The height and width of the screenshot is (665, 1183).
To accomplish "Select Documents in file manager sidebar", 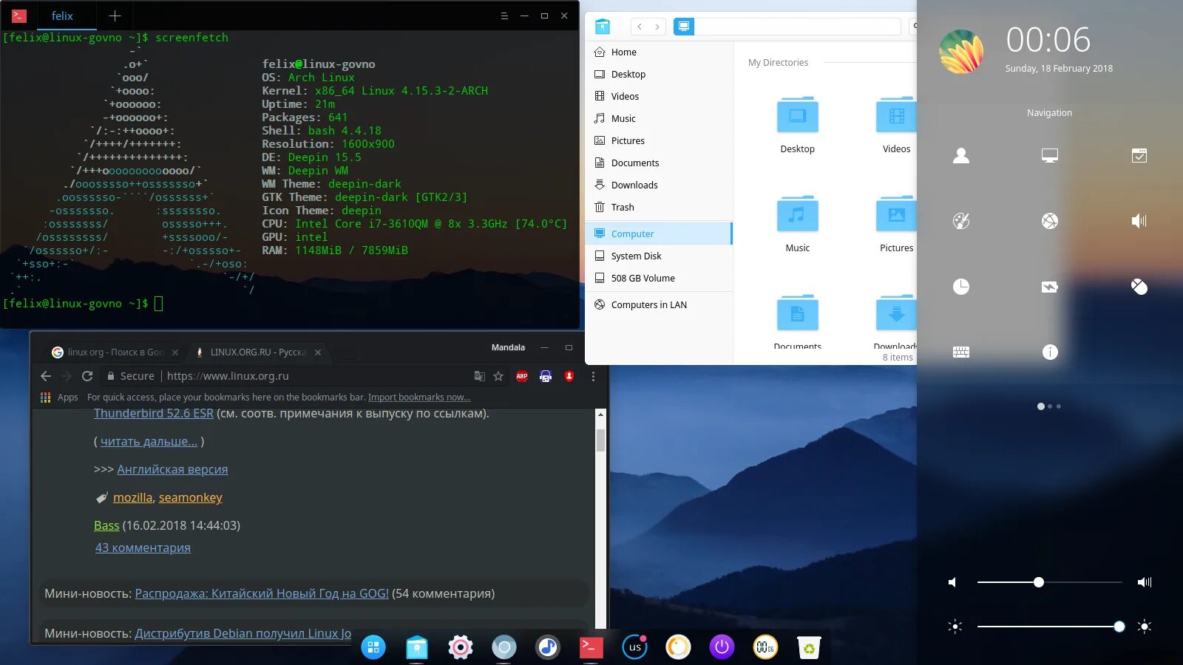I will 659,163.
